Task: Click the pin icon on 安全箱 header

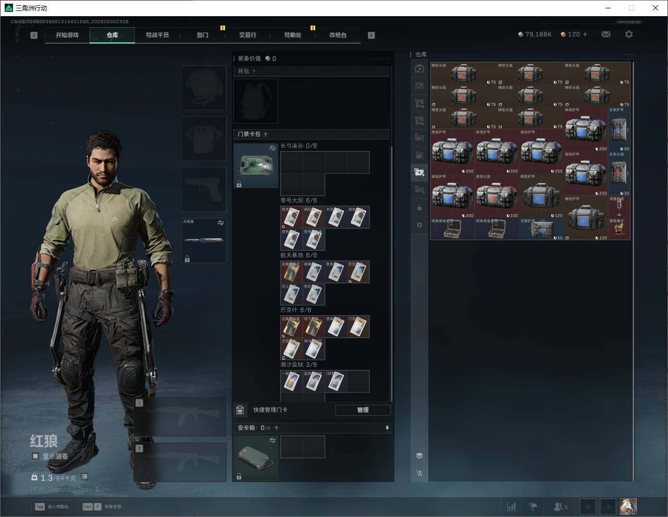Action: [387, 428]
